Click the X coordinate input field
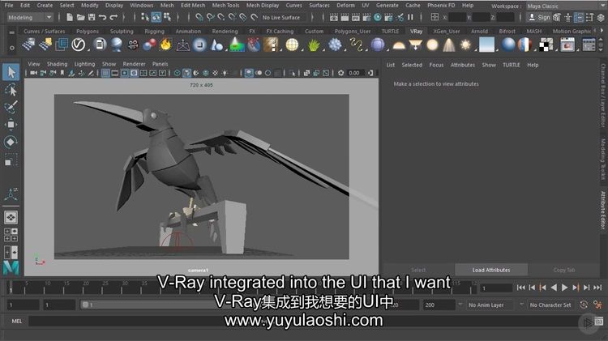The image size is (608, 341). pos(457,18)
